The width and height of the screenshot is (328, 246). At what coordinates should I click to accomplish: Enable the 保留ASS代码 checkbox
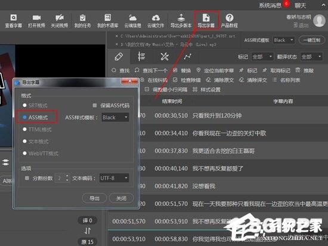point(95,105)
